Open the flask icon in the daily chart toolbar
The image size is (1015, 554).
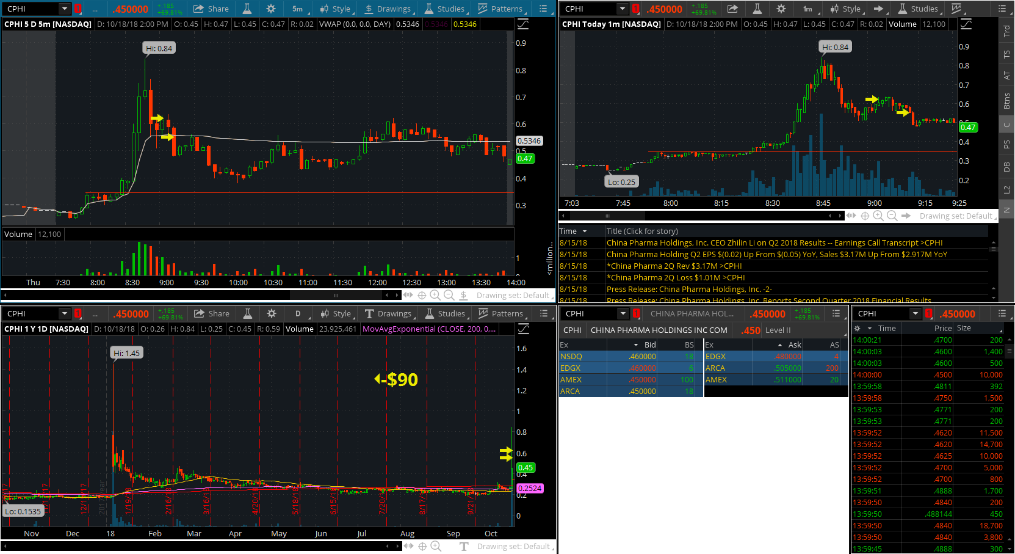pos(248,313)
